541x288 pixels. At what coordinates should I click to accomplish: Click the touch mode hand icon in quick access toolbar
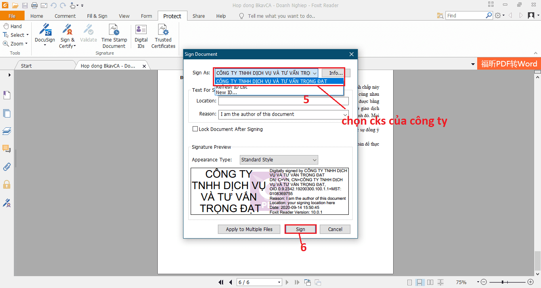tap(73, 6)
